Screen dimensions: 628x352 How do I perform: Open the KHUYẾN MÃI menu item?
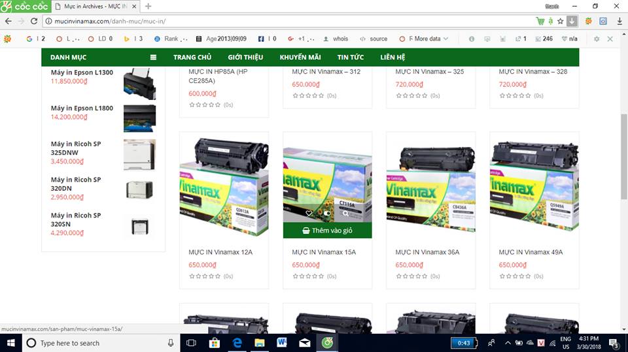coord(300,57)
